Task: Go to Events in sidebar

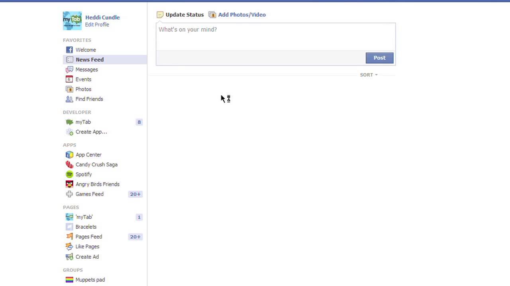Action: [x=83, y=79]
